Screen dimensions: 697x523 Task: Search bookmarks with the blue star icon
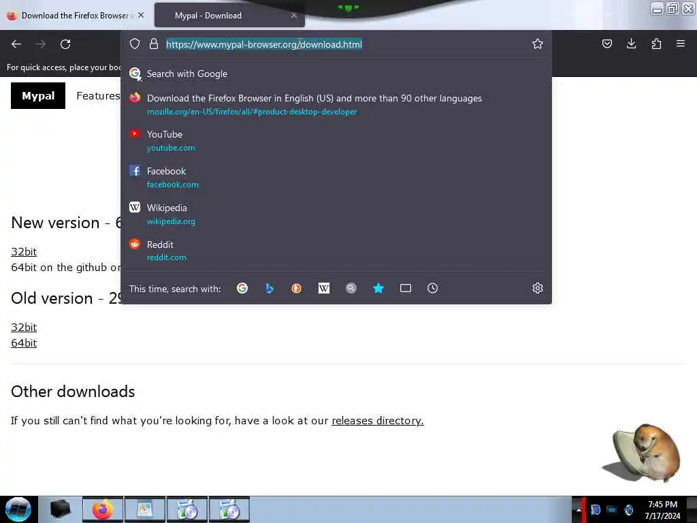pyautogui.click(x=378, y=288)
